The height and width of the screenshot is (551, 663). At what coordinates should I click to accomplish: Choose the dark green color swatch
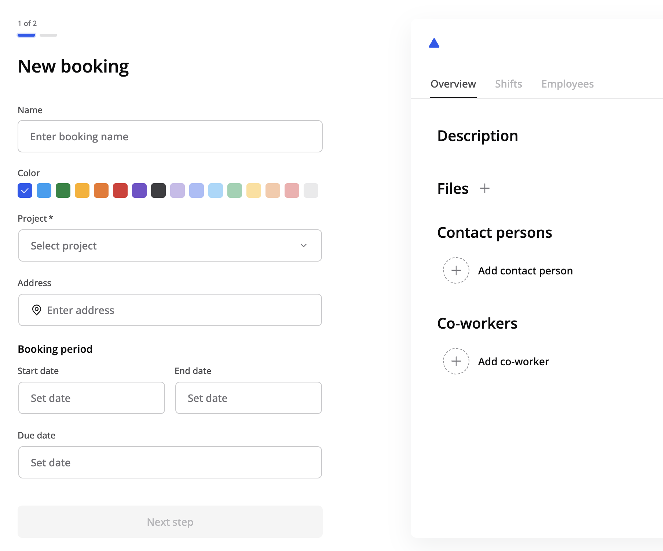coord(63,191)
